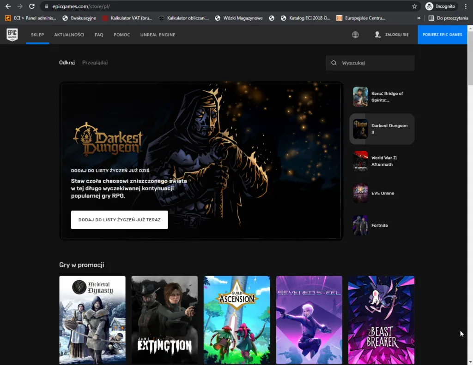Open the unlabeled globe bookmark
Image resolution: width=473 pixels, height=365 pixels.
point(272,18)
